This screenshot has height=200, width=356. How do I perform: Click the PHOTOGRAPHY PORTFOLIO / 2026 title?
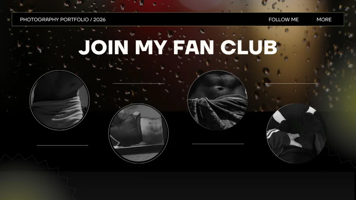[x=63, y=20]
